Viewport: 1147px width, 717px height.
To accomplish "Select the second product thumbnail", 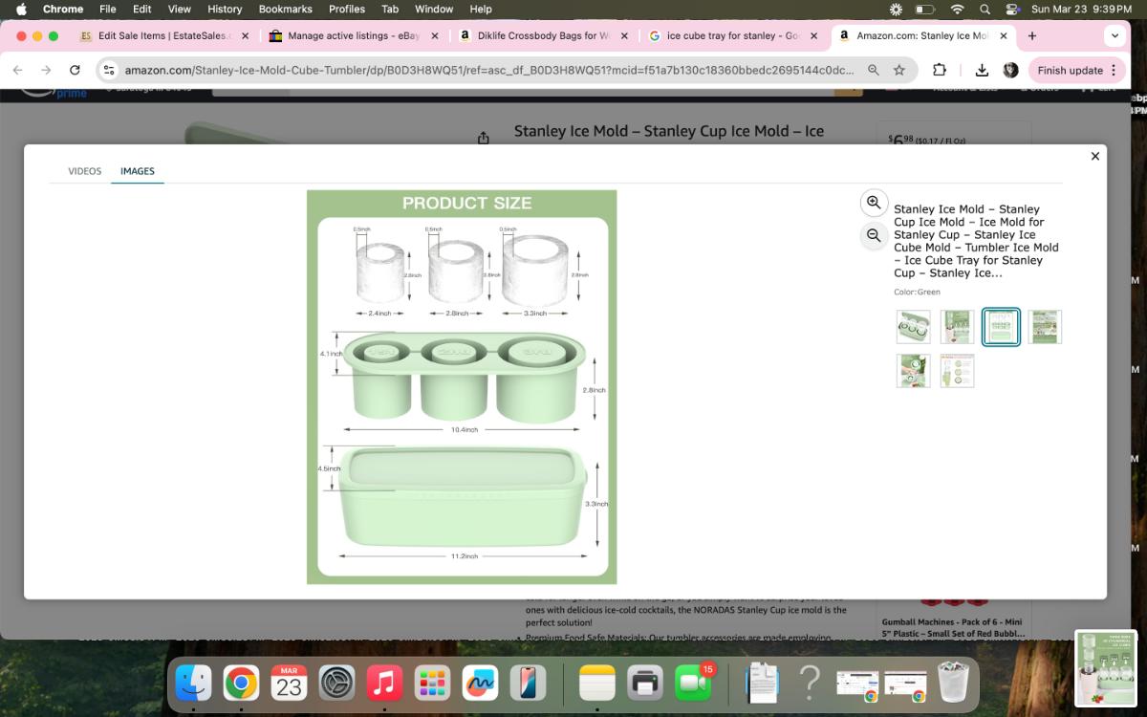I will [957, 327].
